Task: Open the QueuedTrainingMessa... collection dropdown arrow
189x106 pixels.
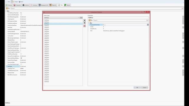Action: coord(183,56)
